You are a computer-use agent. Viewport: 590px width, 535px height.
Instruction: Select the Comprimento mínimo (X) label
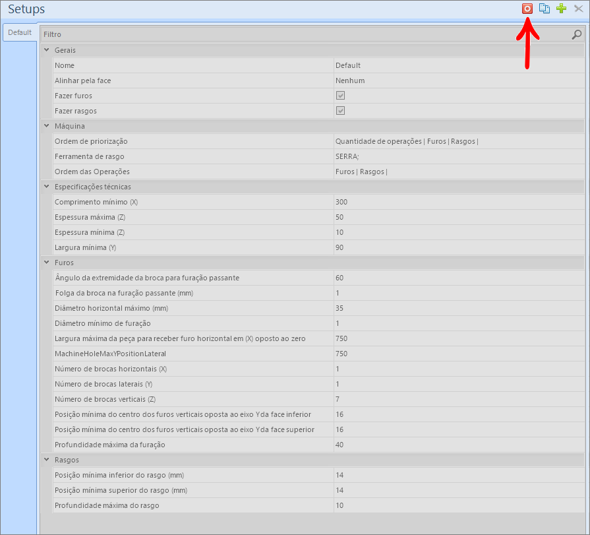pyautogui.click(x=96, y=202)
